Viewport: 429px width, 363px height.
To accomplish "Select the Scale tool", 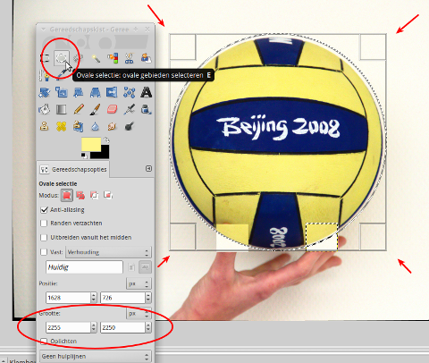I will pyautogui.click(x=62, y=92).
